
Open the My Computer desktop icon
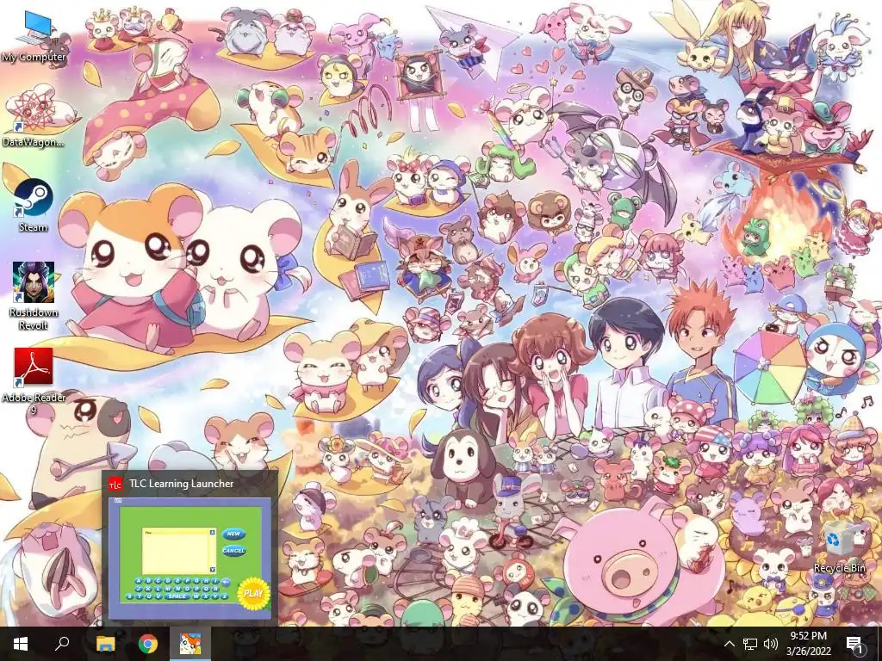(34, 36)
